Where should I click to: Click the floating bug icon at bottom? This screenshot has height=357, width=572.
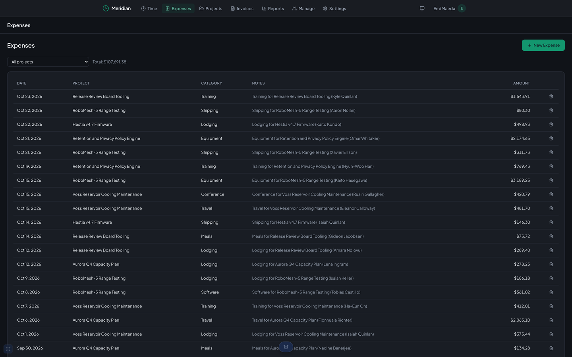click(286, 347)
